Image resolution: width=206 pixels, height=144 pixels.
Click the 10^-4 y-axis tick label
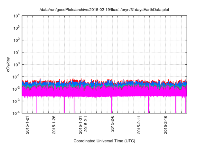(16, 113)
